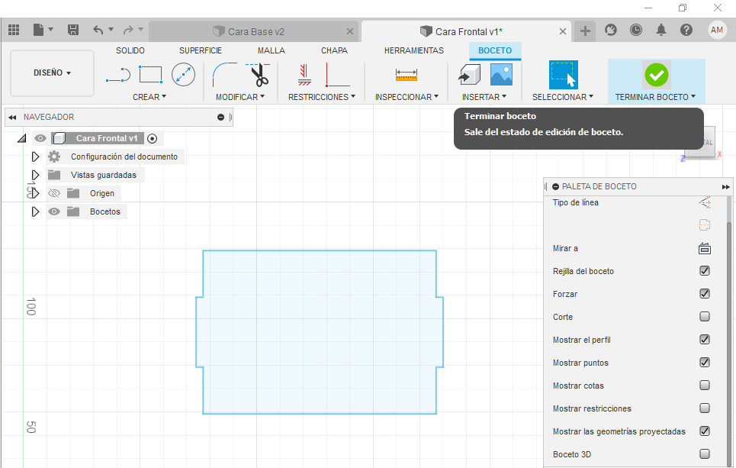
Task: Toggle the Mostrar el perfil checkbox
Action: coord(705,339)
